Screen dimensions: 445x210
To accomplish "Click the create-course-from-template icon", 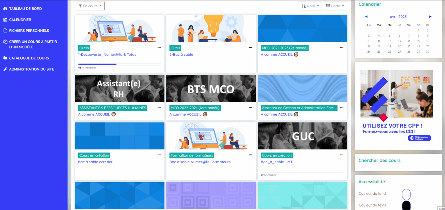I will (x=5, y=42).
